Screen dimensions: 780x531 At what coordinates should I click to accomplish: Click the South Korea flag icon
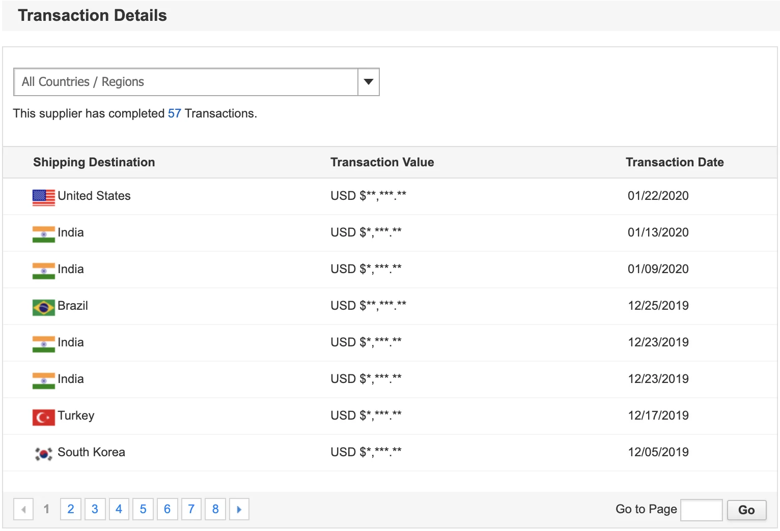(x=43, y=453)
